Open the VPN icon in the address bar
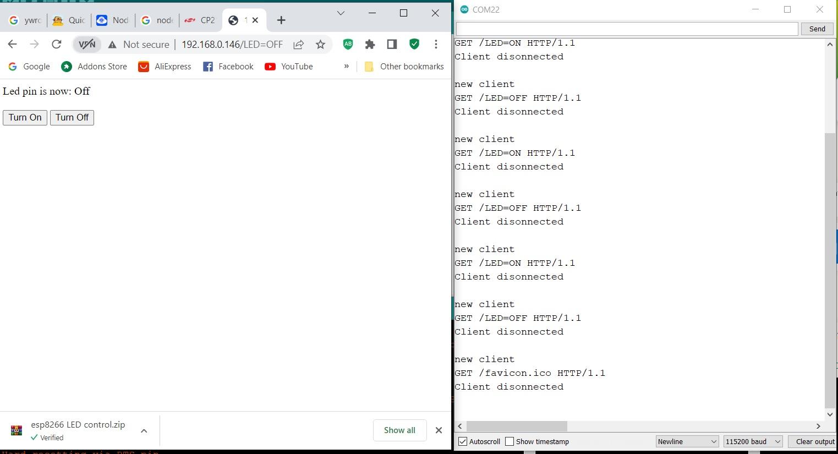Image resolution: width=838 pixels, height=454 pixels. pos(86,45)
